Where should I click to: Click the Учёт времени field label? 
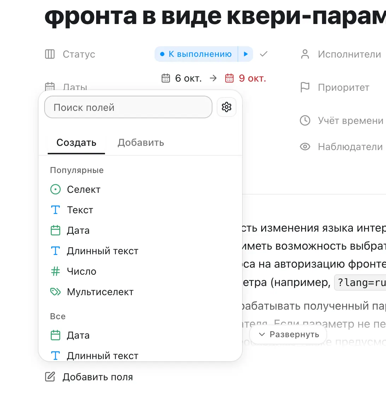(350, 121)
